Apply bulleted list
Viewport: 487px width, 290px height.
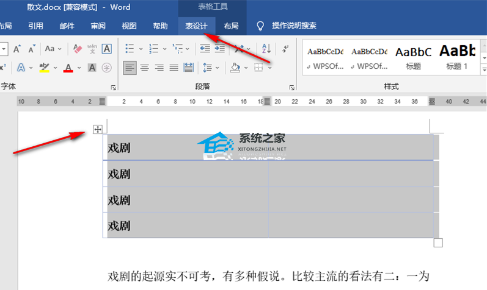[130, 48]
